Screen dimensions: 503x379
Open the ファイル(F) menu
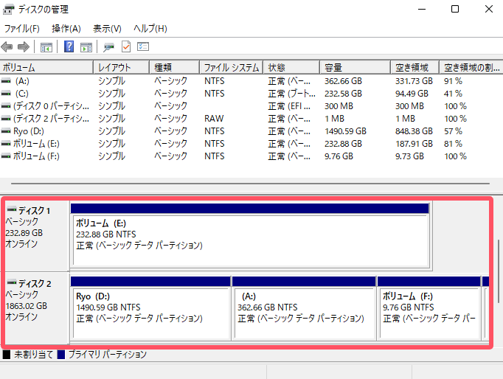tap(22, 29)
